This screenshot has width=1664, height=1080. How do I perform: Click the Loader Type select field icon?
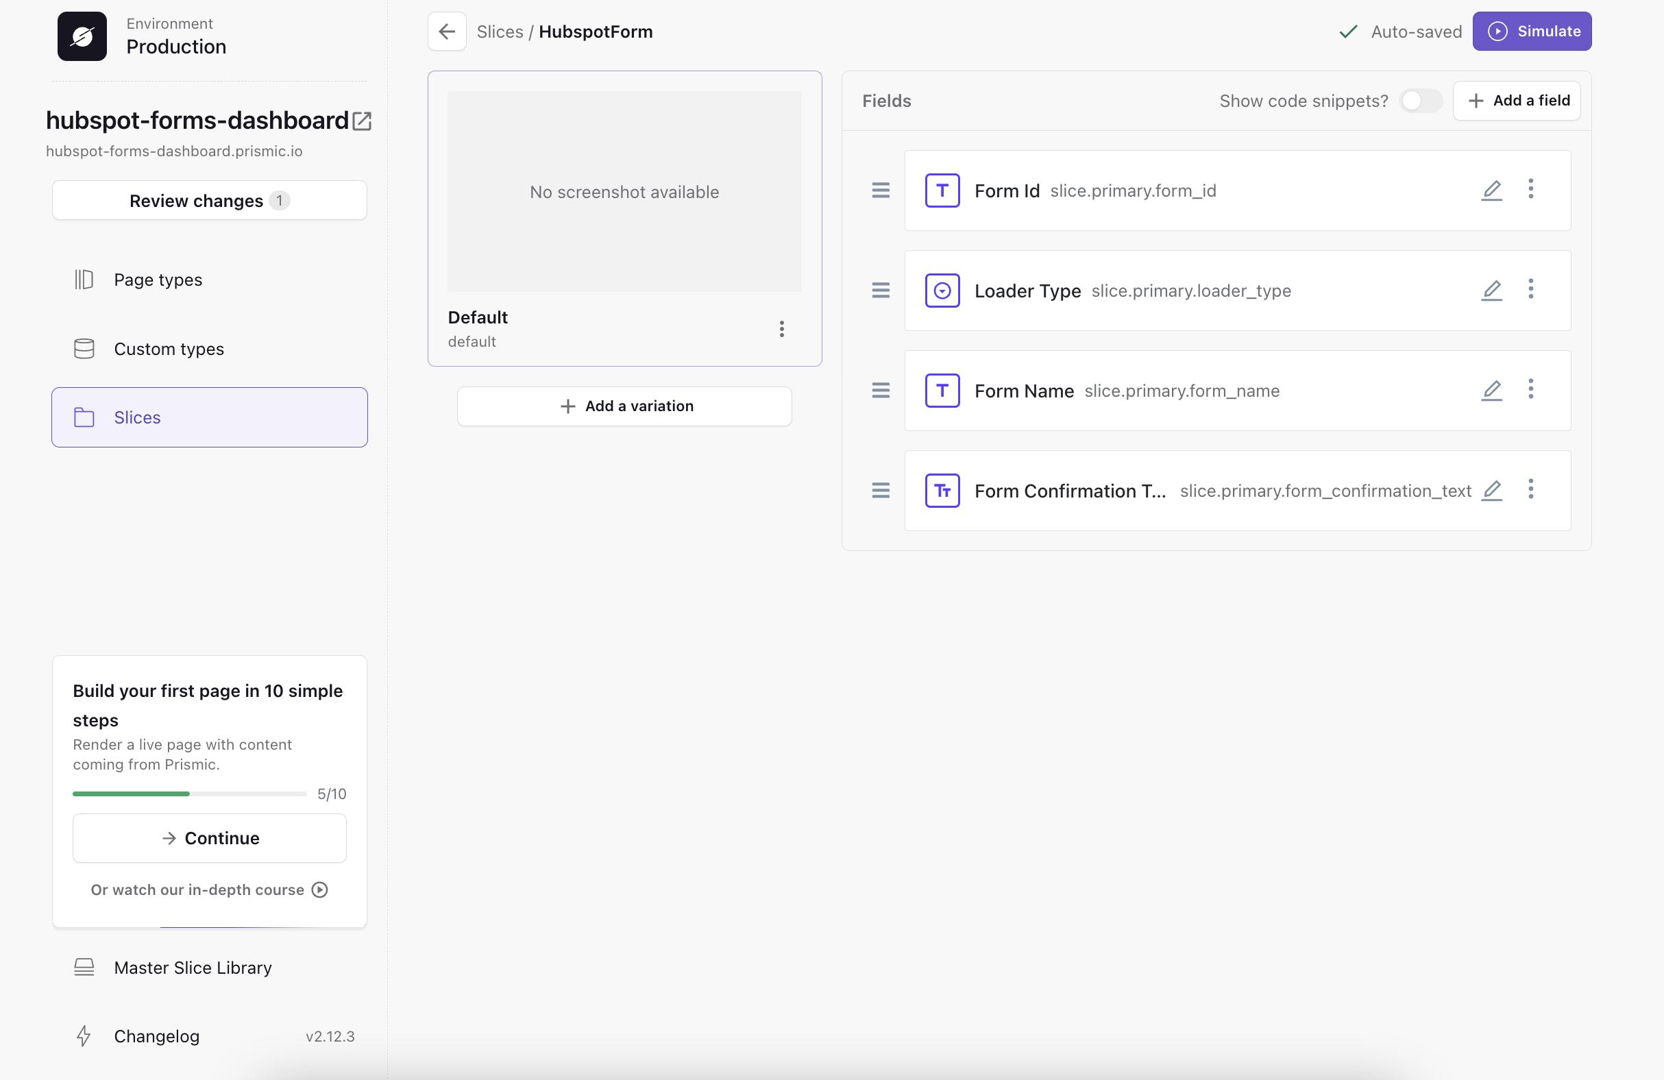click(942, 290)
